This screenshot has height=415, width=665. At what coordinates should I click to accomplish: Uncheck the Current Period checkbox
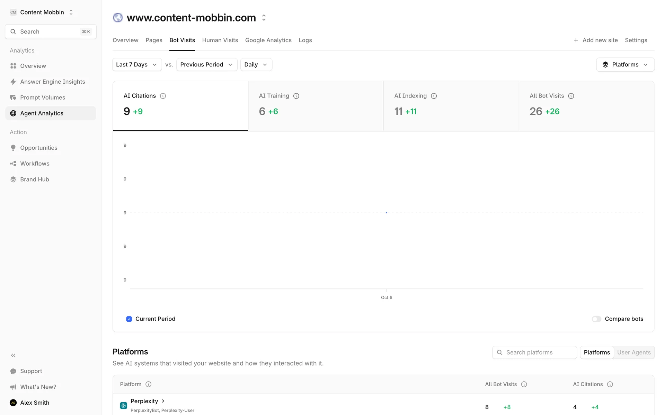point(129,319)
